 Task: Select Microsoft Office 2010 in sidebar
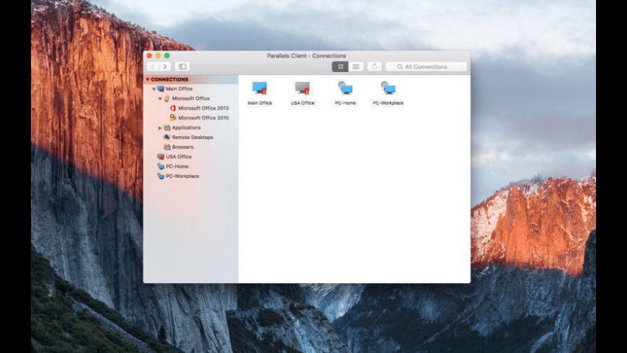click(203, 118)
